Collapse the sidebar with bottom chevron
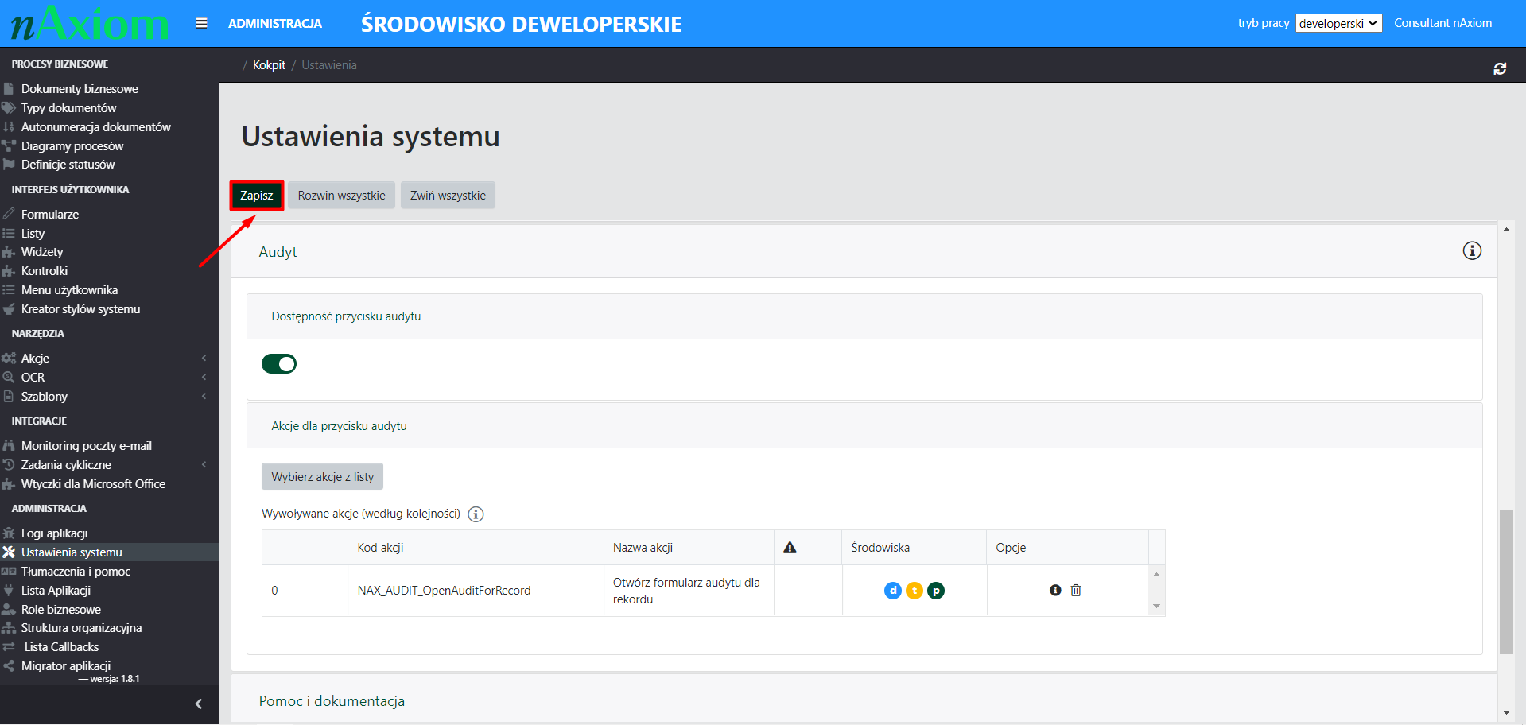Image resolution: width=1526 pixels, height=725 pixels. (198, 704)
